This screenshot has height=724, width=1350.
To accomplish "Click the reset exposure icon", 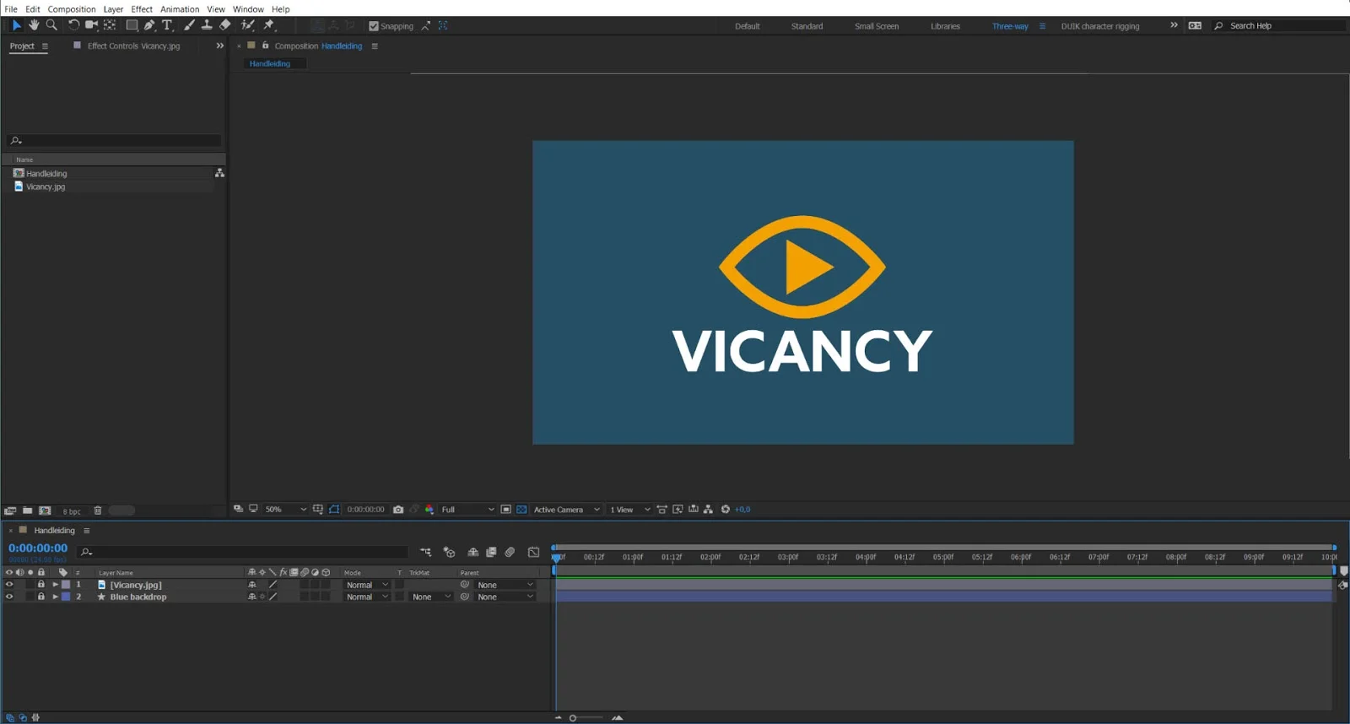I will (x=725, y=510).
